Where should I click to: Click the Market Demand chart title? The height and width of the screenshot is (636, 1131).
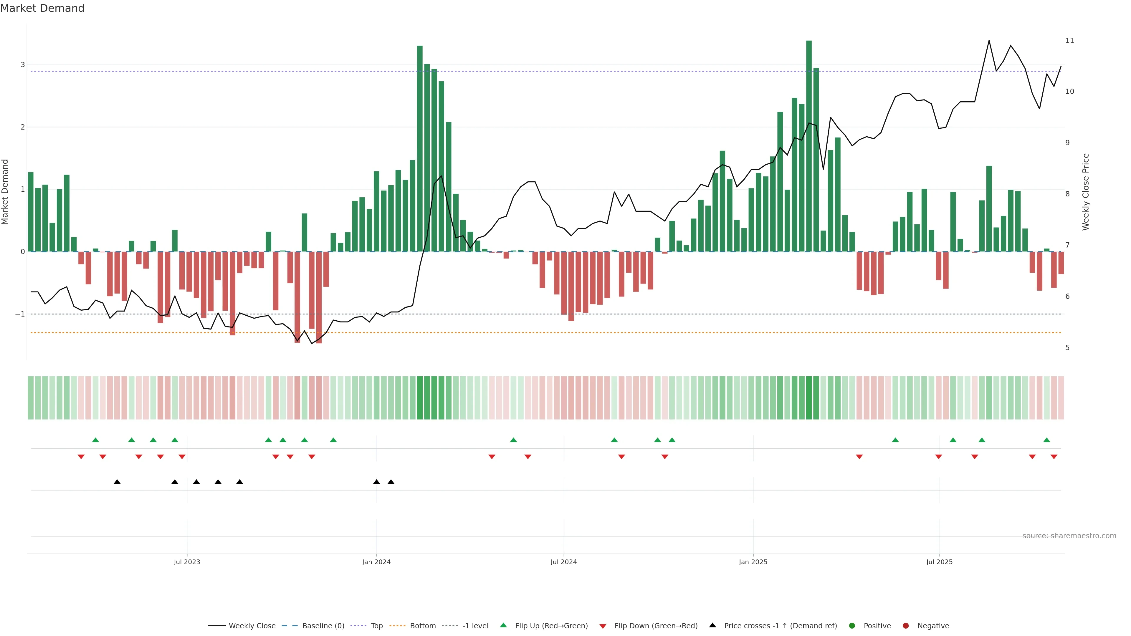coord(42,8)
